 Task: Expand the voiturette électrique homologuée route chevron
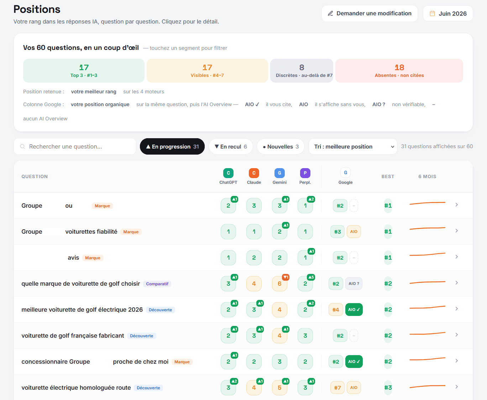[x=456, y=387]
